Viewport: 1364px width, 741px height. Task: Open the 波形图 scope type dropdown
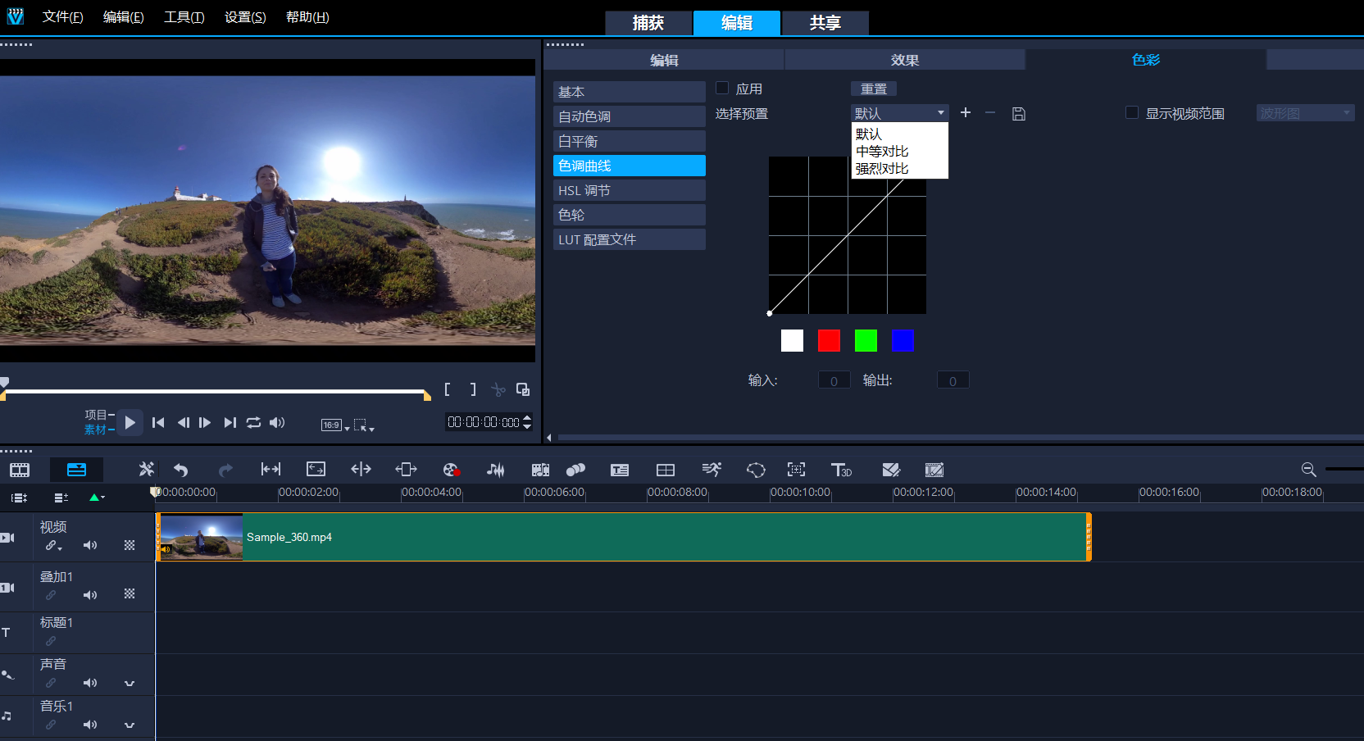1305,113
